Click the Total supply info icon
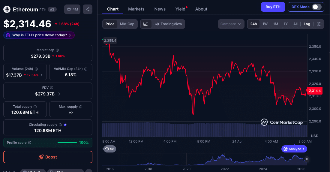This screenshot has height=172, width=330. tap(35, 107)
